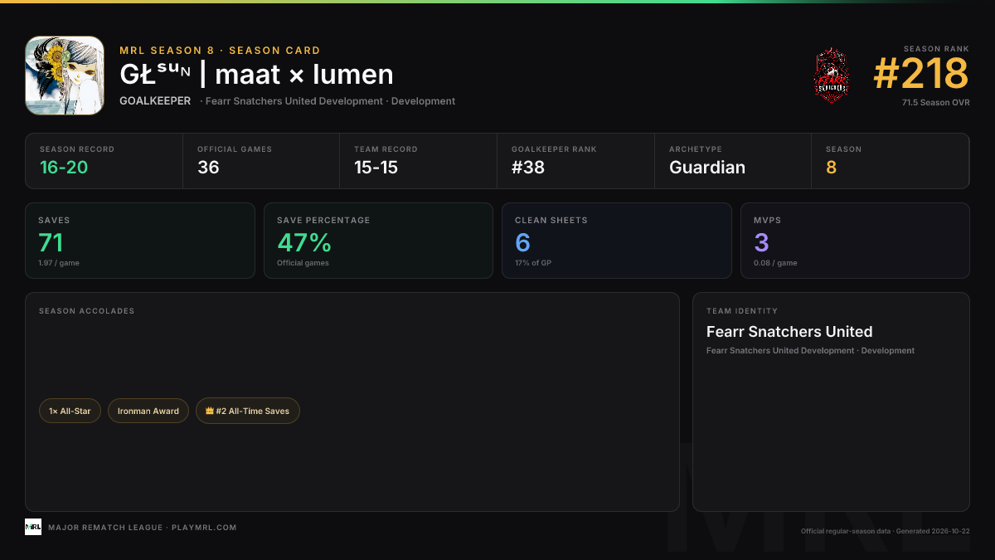Click the 16-20 season record value

tap(64, 168)
